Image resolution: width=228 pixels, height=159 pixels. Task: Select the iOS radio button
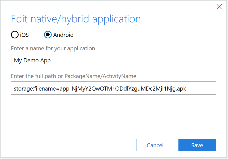(15, 35)
